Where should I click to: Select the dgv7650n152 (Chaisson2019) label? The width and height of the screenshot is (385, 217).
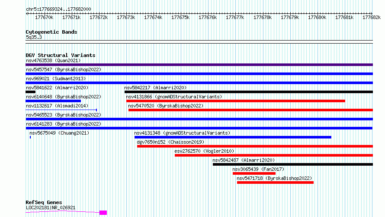point(170,142)
